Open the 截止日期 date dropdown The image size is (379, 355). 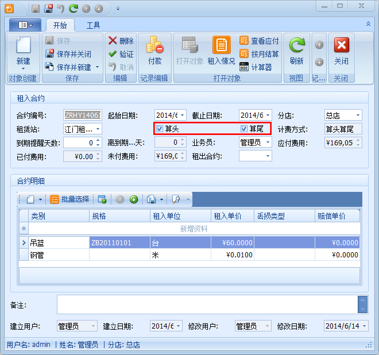tap(268, 115)
